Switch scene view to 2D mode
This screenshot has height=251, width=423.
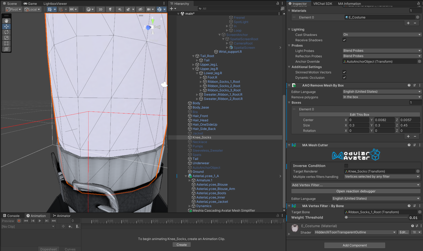[101, 9]
